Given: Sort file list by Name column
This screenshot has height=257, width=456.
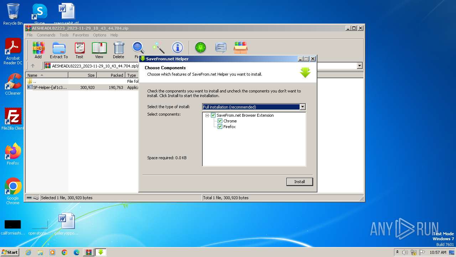Looking at the screenshot, I should pos(47,75).
